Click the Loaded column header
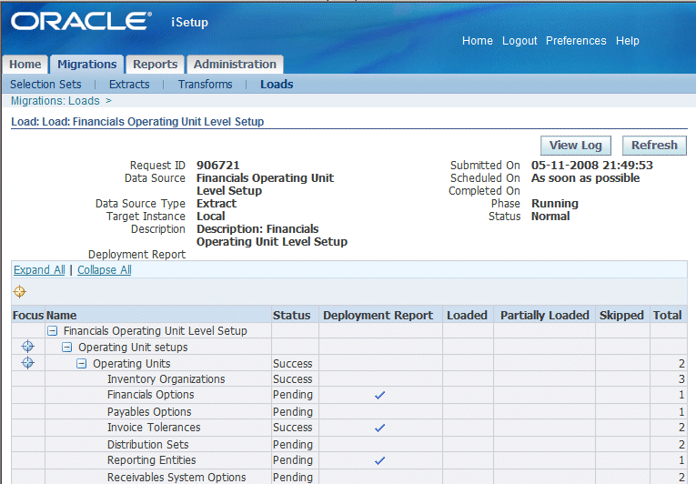Viewport: 696px width, 484px height. point(467,316)
